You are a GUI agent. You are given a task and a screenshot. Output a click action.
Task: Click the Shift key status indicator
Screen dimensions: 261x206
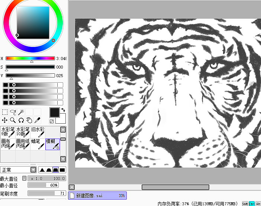[x=245, y=204]
